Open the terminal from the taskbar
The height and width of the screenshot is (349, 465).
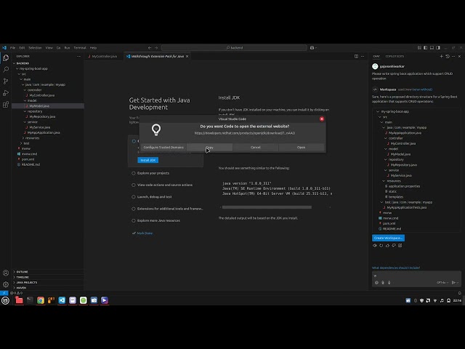[30, 300]
